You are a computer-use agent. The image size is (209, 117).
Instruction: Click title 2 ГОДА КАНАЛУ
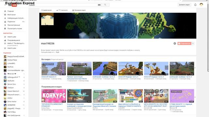tap(181, 105)
